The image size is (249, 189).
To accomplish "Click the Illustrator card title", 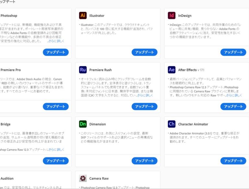I will 97,16.
